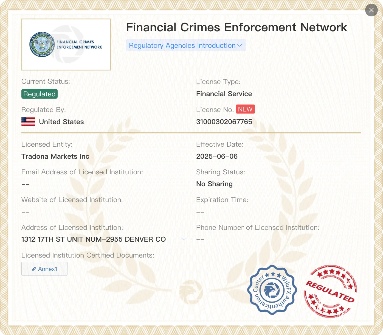383x335 pixels.
Task: Click the WikiFX Authentication Center seal
Action: point(272,290)
